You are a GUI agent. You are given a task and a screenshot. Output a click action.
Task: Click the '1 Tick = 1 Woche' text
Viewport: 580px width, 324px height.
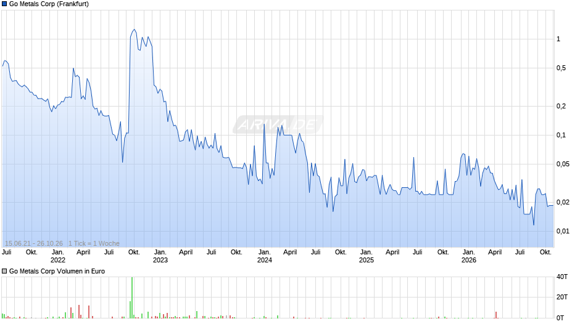(94, 243)
